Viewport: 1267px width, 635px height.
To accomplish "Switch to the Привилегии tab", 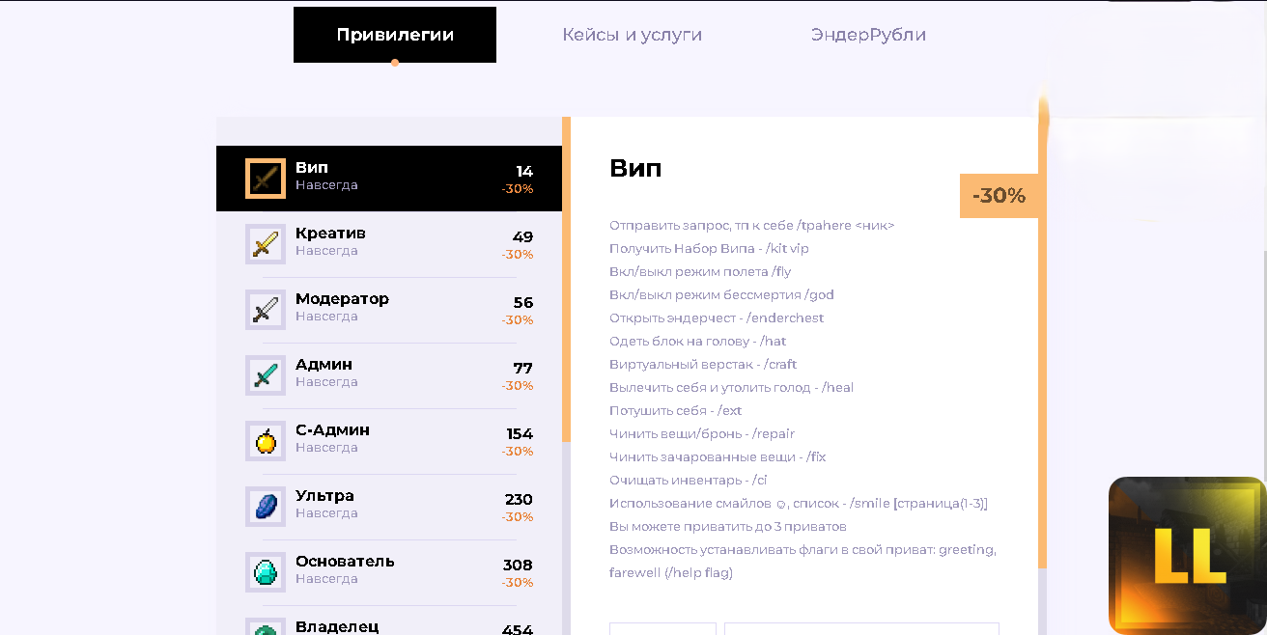I will coord(395,35).
